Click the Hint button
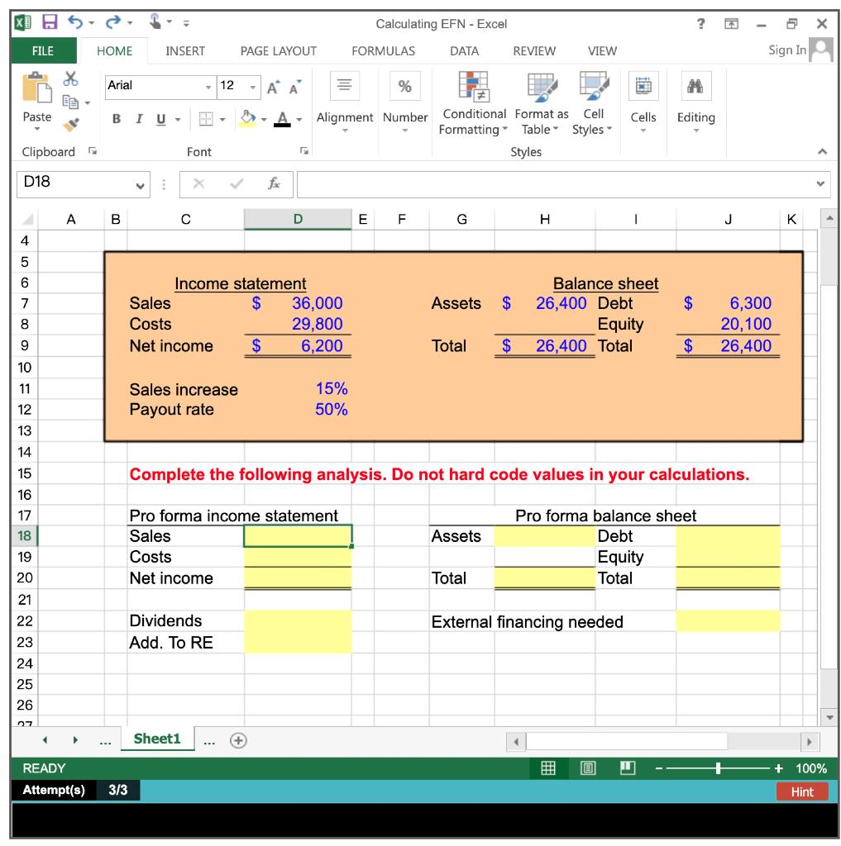This screenshot has height=846, width=841. (801, 791)
